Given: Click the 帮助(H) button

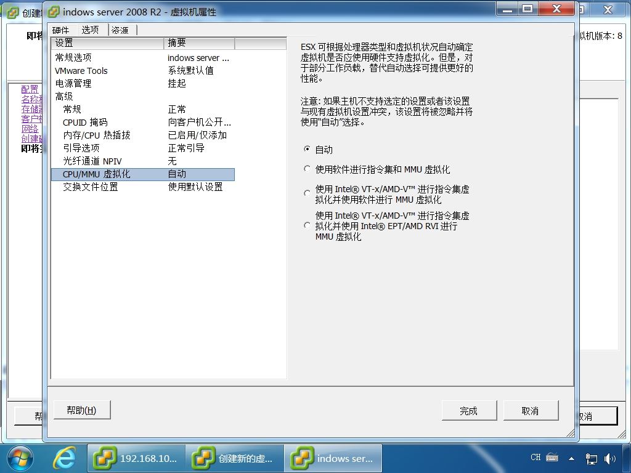Looking at the screenshot, I should [82, 410].
